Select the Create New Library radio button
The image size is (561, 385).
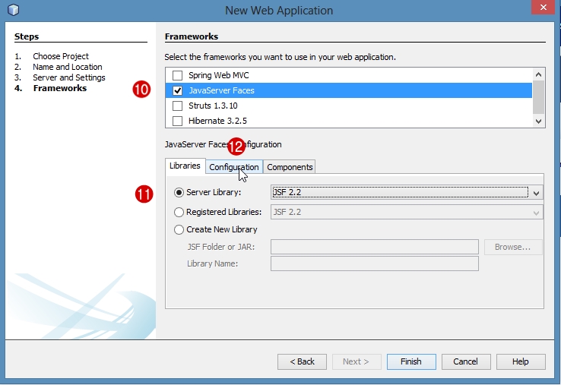point(179,229)
